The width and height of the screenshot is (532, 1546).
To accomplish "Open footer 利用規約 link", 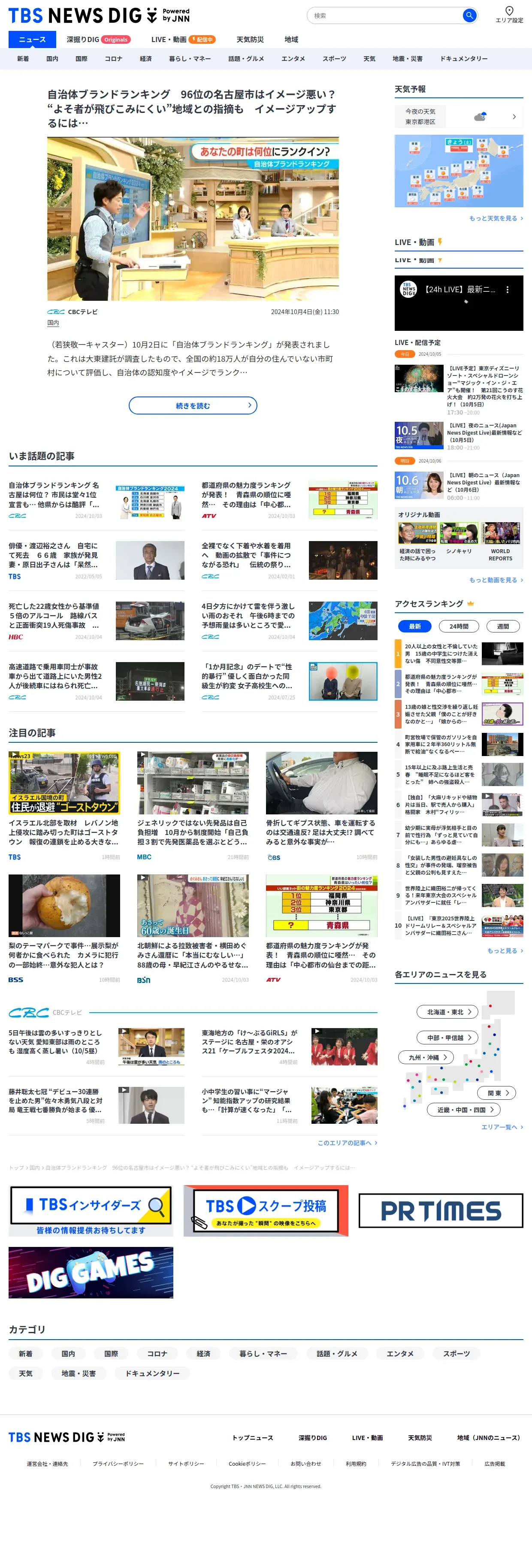I will pos(356,1464).
